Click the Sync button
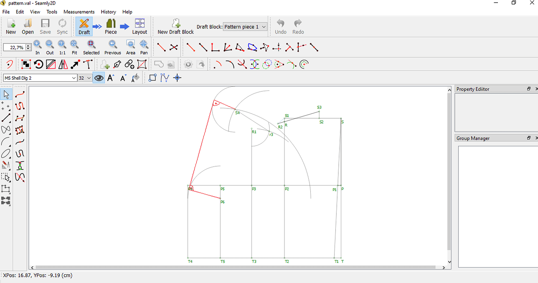 click(62, 26)
